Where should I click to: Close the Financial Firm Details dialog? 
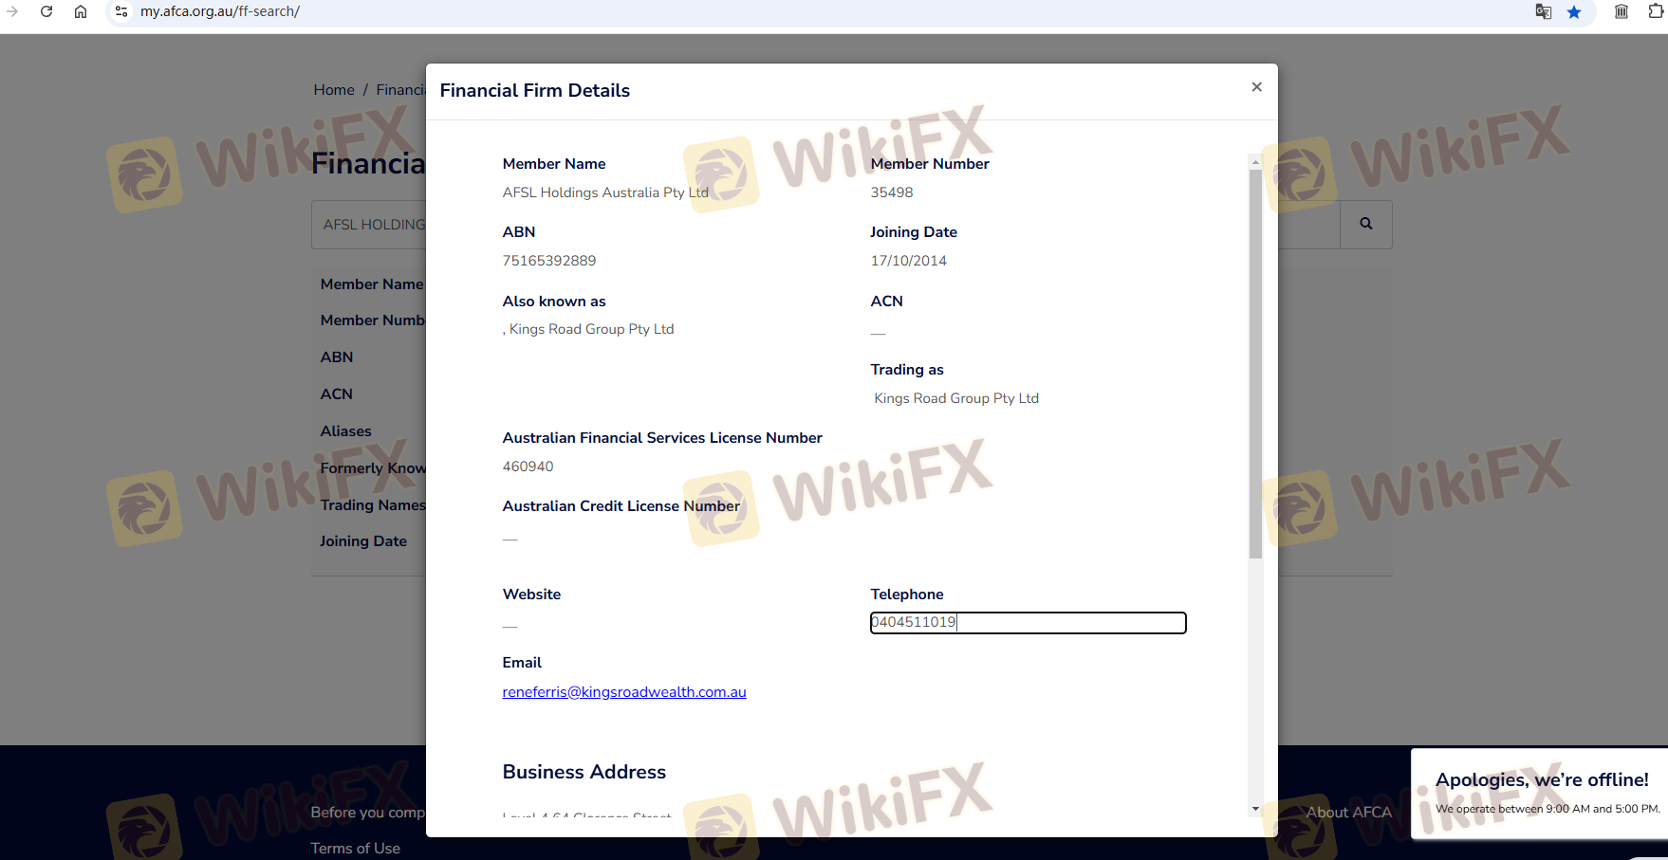(1256, 87)
